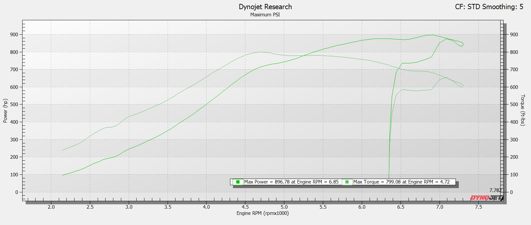The width and height of the screenshot is (531, 225).
Task: Click the 6.5 tick on the RPM axis
Action: click(x=401, y=207)
